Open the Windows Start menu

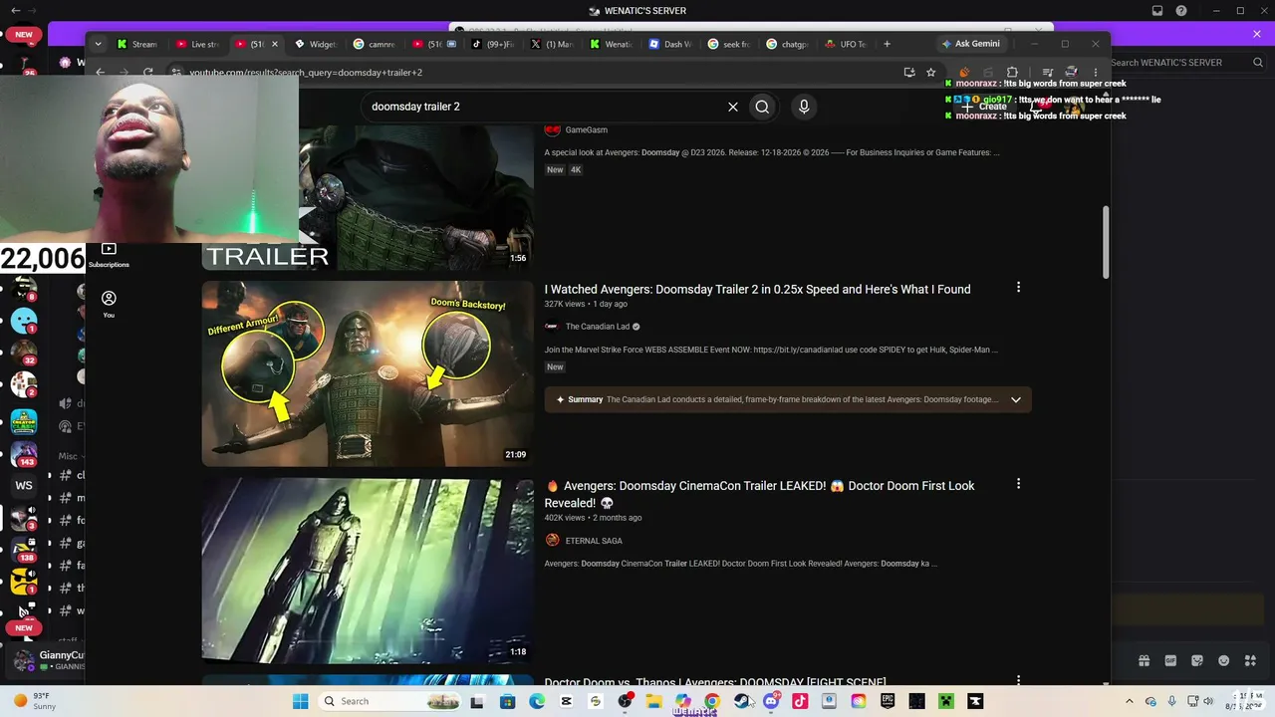pyautogui.click(x=300, y=701)
